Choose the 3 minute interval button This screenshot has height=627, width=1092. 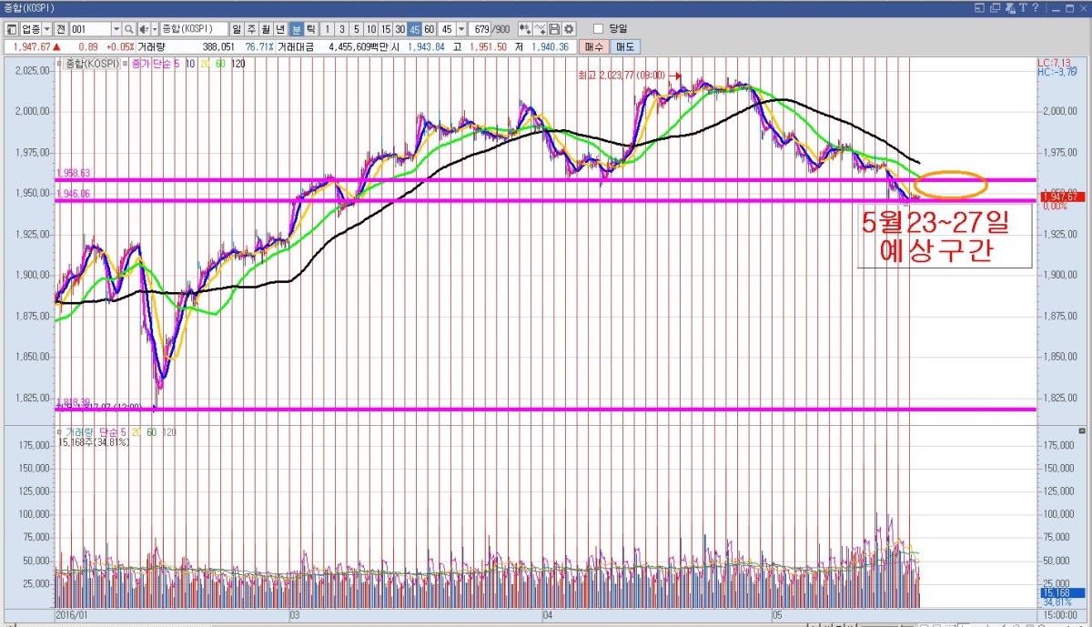point(342,29)
